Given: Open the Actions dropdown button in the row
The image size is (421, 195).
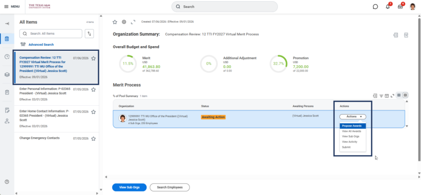Looking at the screenshot, I should tap(353, 117).
